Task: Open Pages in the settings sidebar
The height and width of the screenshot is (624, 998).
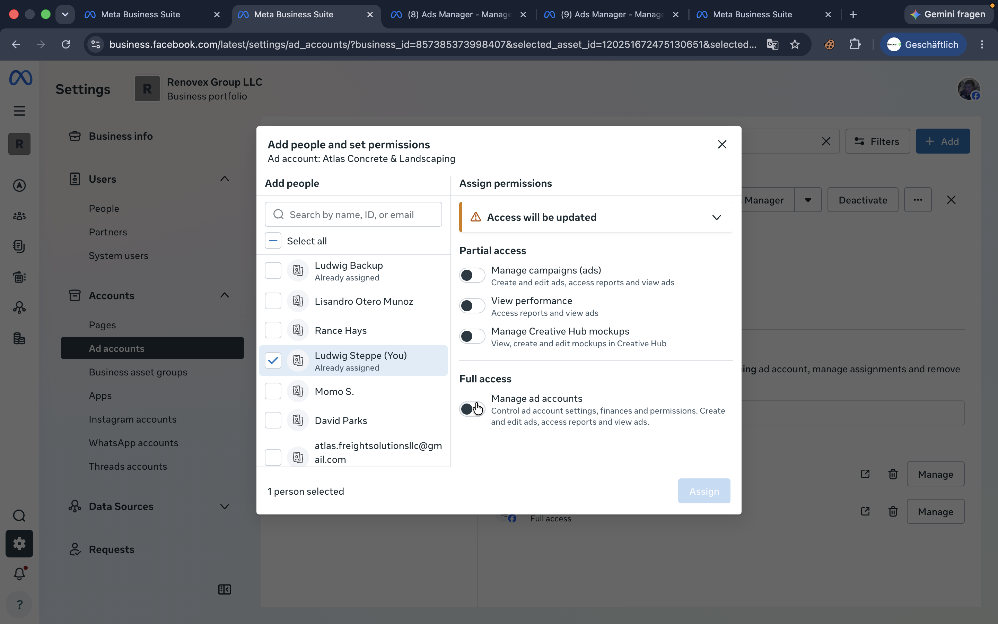Action: pyautogui.click(x=102, y=325)
